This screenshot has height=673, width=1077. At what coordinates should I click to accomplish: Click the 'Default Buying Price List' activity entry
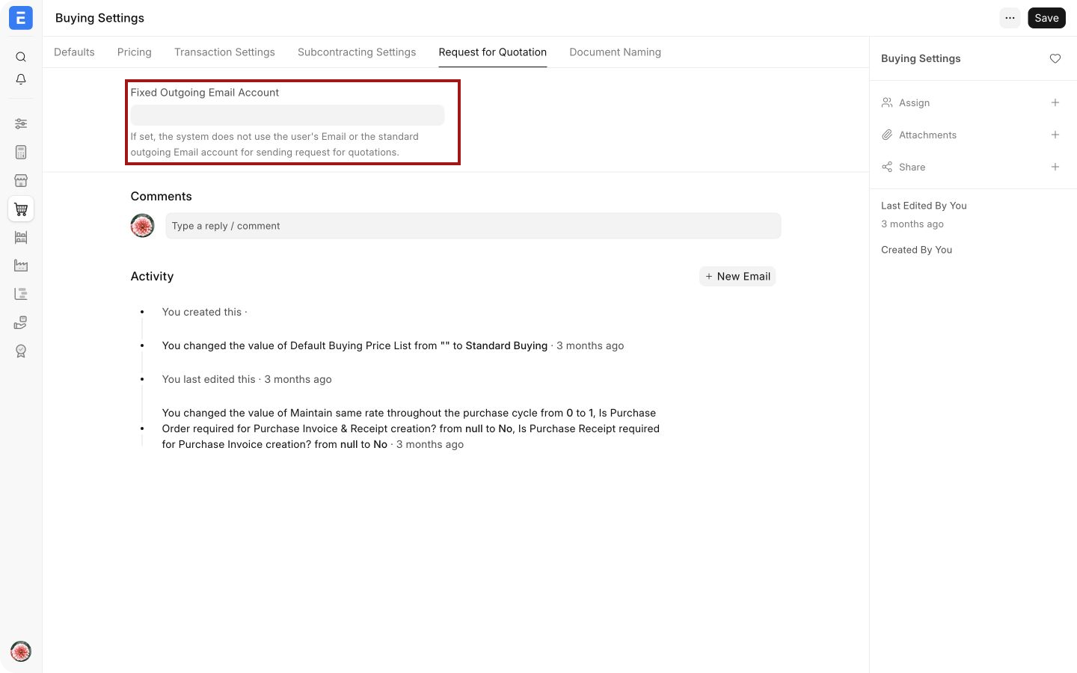click(393, 345)
